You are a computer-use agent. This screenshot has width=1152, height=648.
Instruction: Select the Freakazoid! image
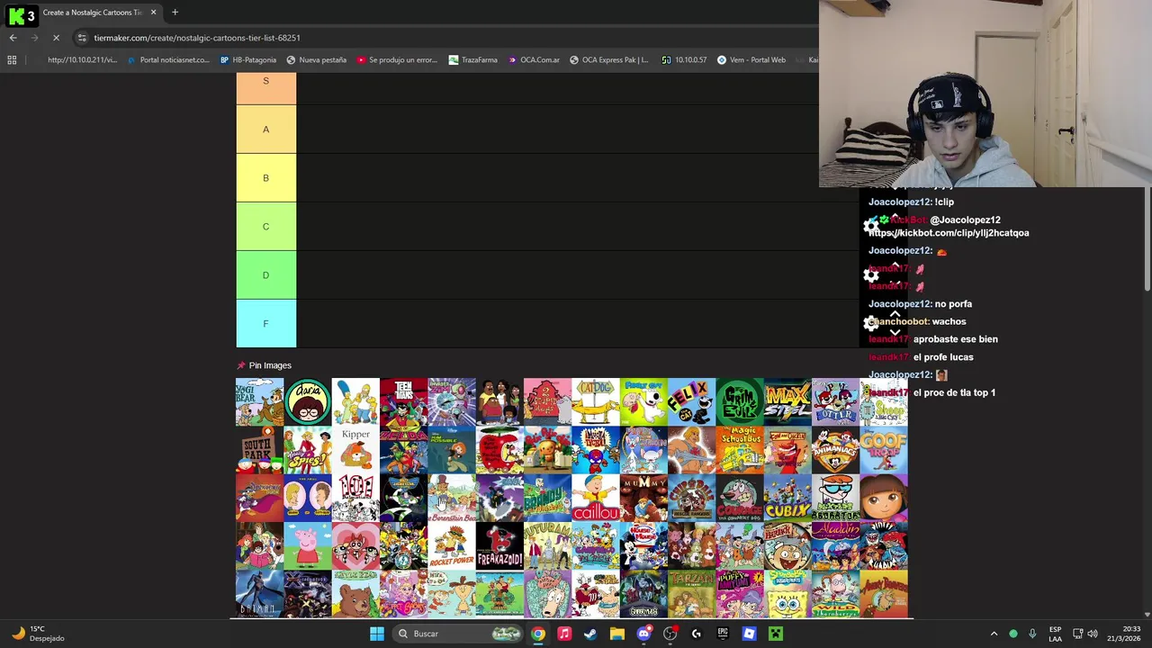click(499, 545)
